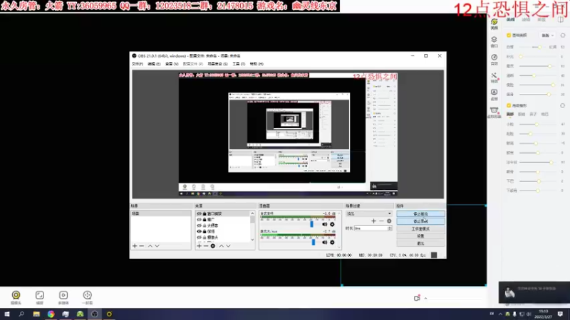Image resolution: width=570 pixels, height=320 pixels.
Task: Move selected source up
Action: tap(222, 246)
